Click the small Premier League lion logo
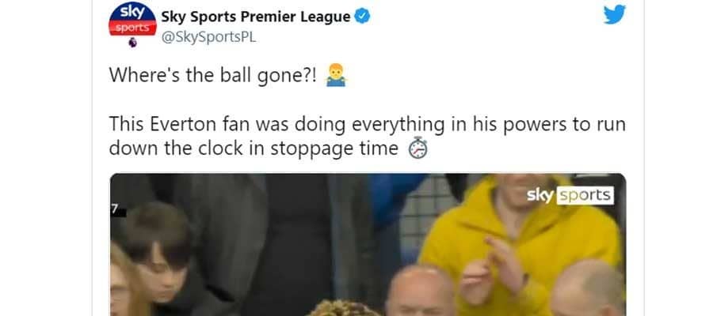 [133, 43]
